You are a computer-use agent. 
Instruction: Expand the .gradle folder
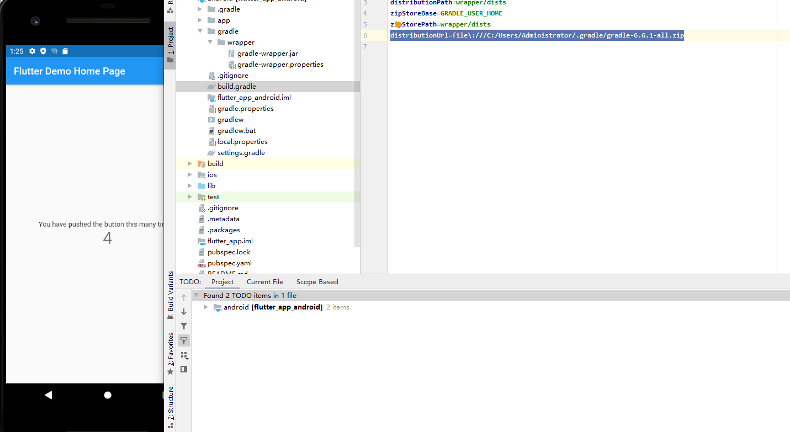(x=200, y=9)
